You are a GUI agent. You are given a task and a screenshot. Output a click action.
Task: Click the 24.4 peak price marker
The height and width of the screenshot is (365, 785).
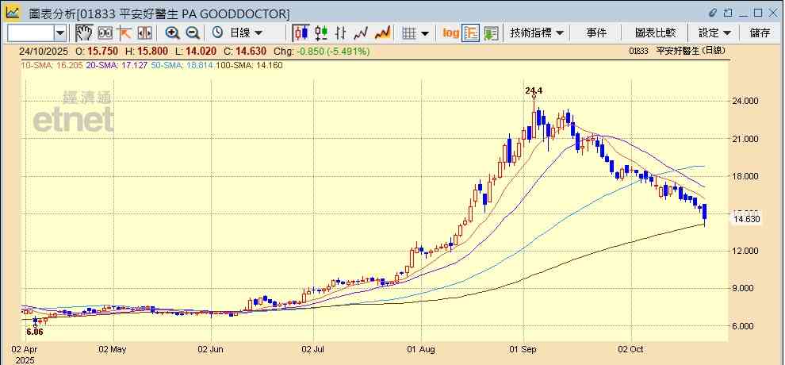pos(534,91)
